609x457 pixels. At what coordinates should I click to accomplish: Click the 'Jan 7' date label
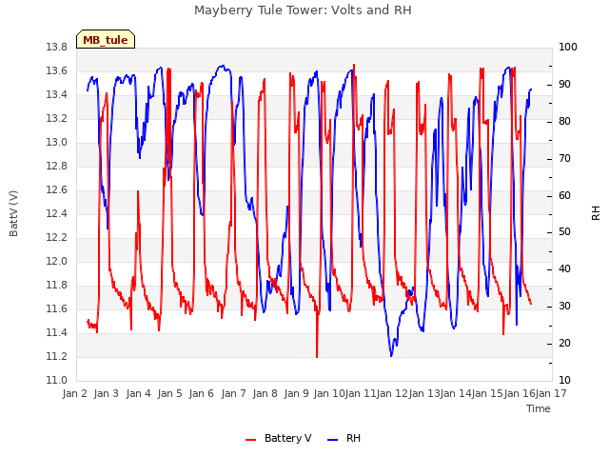[x=234, y=394]
